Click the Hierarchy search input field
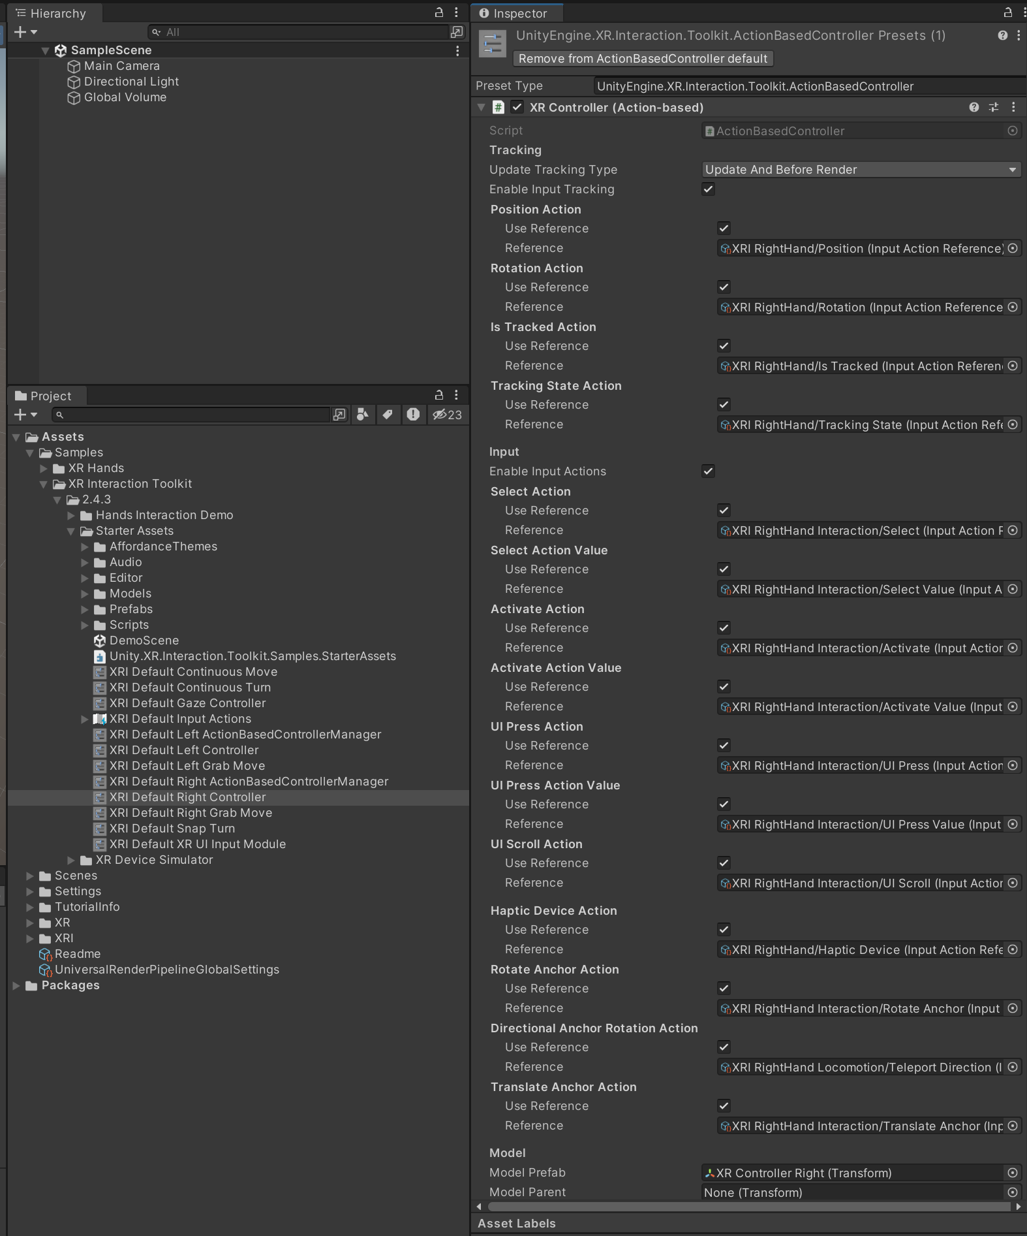The width and height of the screenshot is (1027, 1236). [298, 32]
